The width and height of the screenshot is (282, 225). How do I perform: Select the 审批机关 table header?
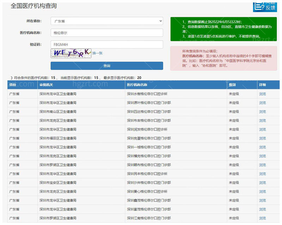point(46,85)
